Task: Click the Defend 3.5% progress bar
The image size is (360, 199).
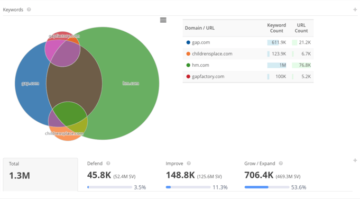Action: click(110, 187)
